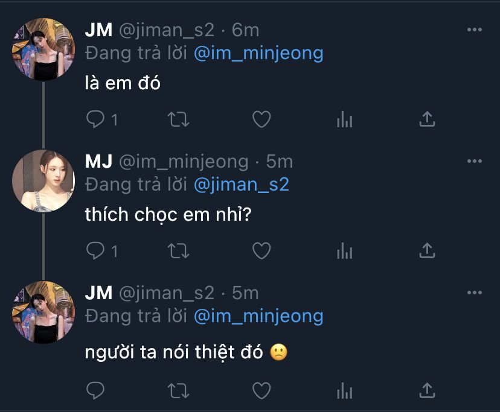Retweet the "là em đó" tweet
The image size is (500, 412).
pos(179,119)
